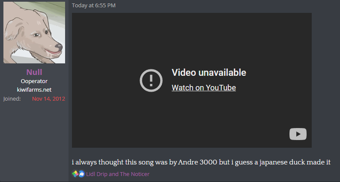Click the YouTube logo on the video

pyautogui.click(x=298, y=134)
